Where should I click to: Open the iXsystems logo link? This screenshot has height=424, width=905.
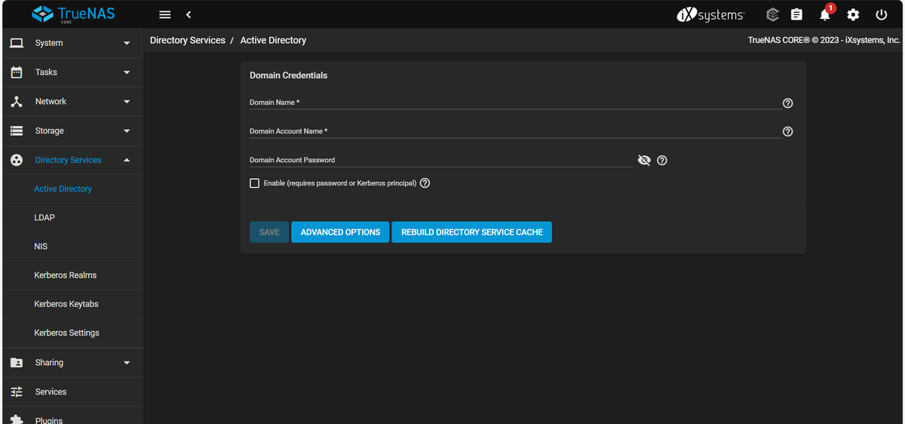click(710, 15)
